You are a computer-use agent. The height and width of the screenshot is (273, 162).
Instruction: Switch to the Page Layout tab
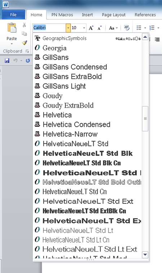tap(113, 15)
